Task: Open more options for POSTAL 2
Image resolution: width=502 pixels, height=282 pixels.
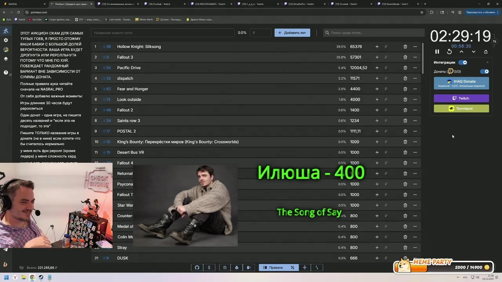Action: click(x=415, y=131)
